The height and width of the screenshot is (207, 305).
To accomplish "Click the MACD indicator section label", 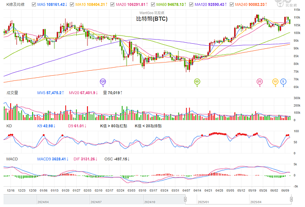I will tap(12, 159).
